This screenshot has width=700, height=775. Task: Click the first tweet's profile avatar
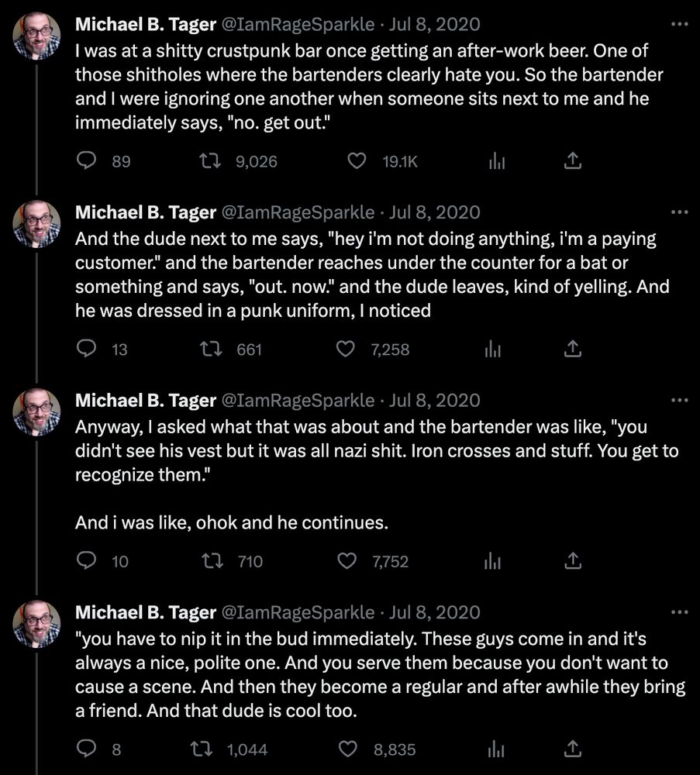[x=36, y=36]
